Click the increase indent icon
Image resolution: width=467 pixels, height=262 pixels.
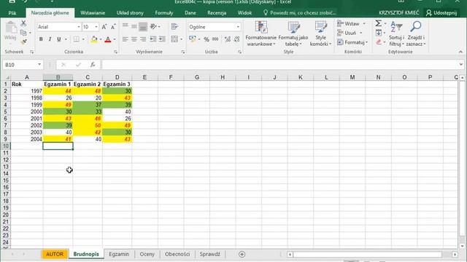(162, 39)
